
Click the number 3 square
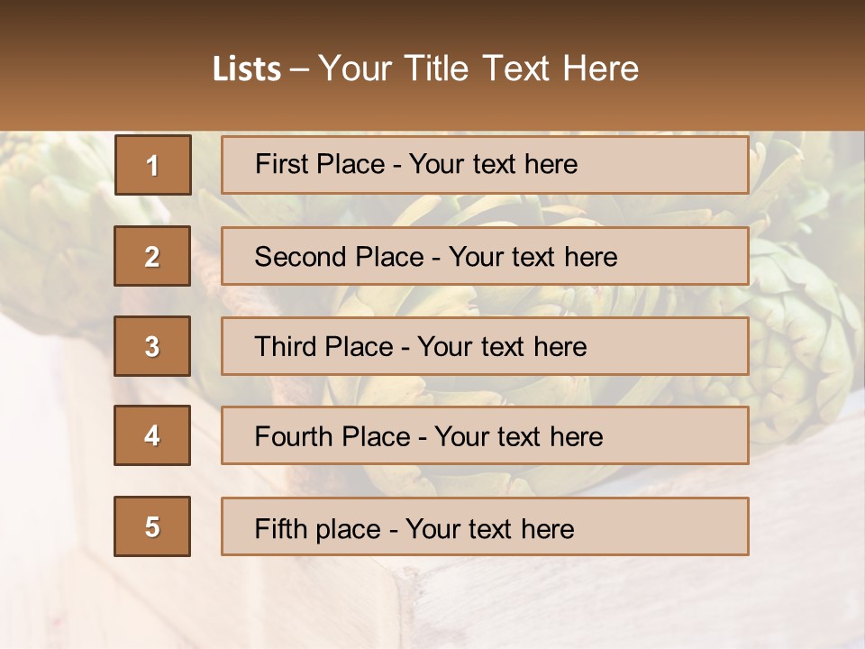click(x=152, y=346)
